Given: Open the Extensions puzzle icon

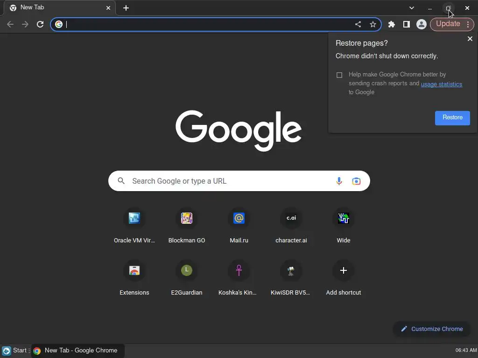Looking at the screenshot, I should [x=392, y=24].
